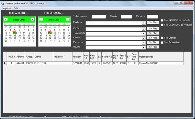Screen dimensions: 195x119
Task: Focus the Ticket Número input field
Action: 99,17
